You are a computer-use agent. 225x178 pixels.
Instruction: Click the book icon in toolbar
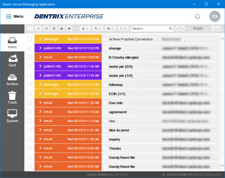(54, 29)
